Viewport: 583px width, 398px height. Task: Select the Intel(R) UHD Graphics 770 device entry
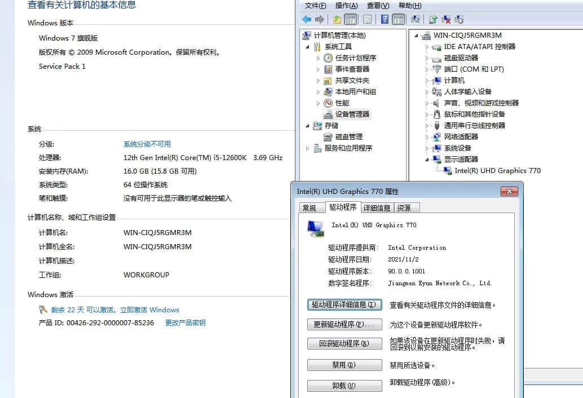click(496, 170)
